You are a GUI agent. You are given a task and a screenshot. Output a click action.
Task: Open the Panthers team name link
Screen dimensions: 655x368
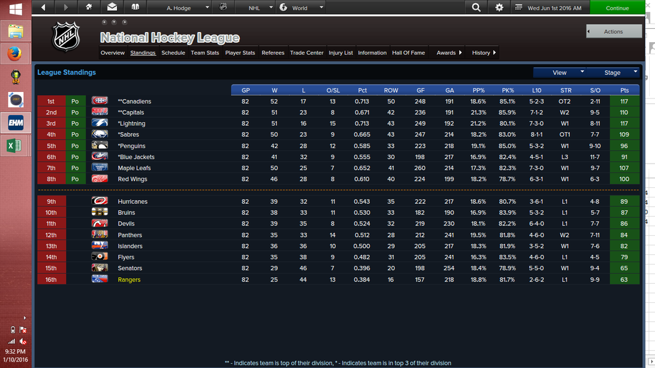click(129, 235)
